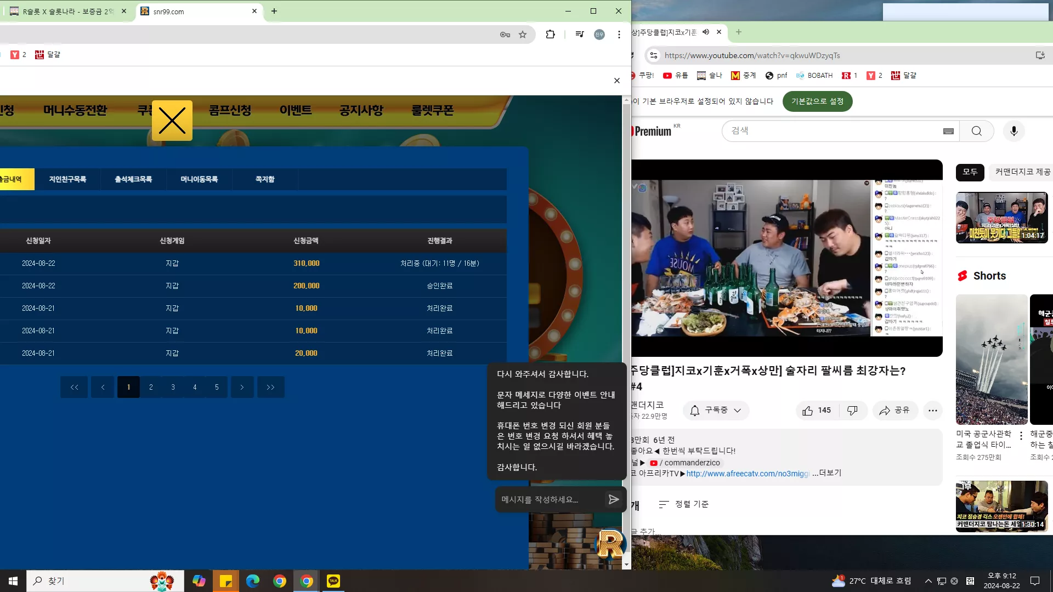The width and height of the screenshot is (1053, 592).
Task: Mute the YouTube tab audio icon
Action: pos(706,32)
